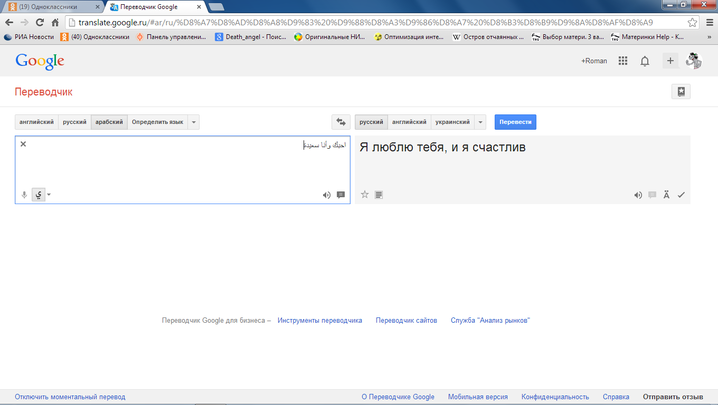Open Переводчик сайтов link
This screenshot has width=718, height=405.
pos(407,321)
